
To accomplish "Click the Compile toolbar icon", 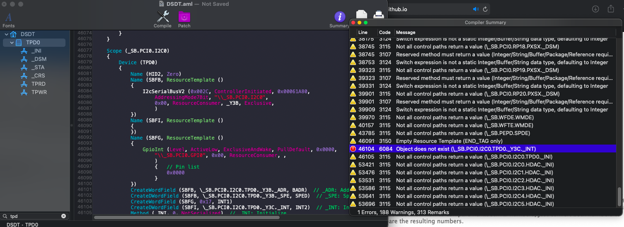I will point(162,17).
